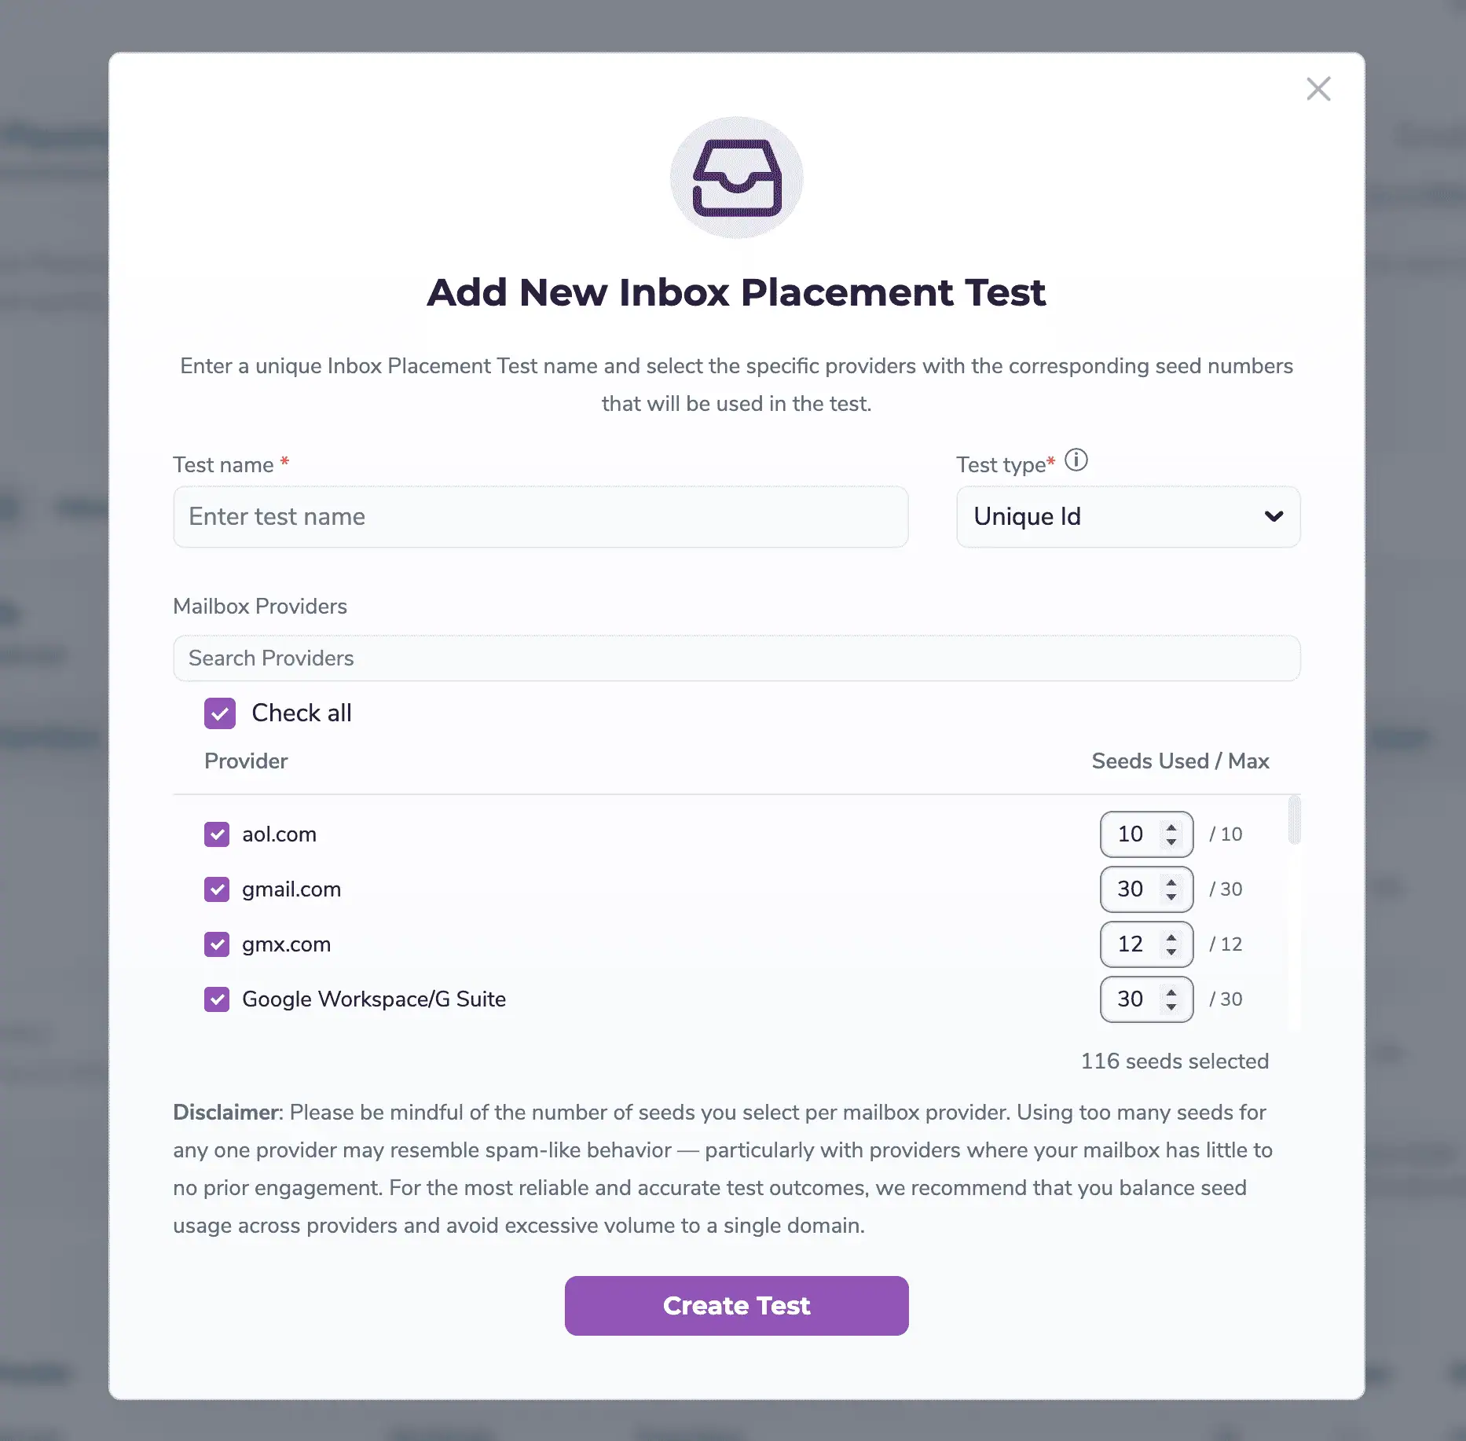Uncheck the gmail.com provider
This screenshot has width=1466, height=1441.
coord(217,889)
